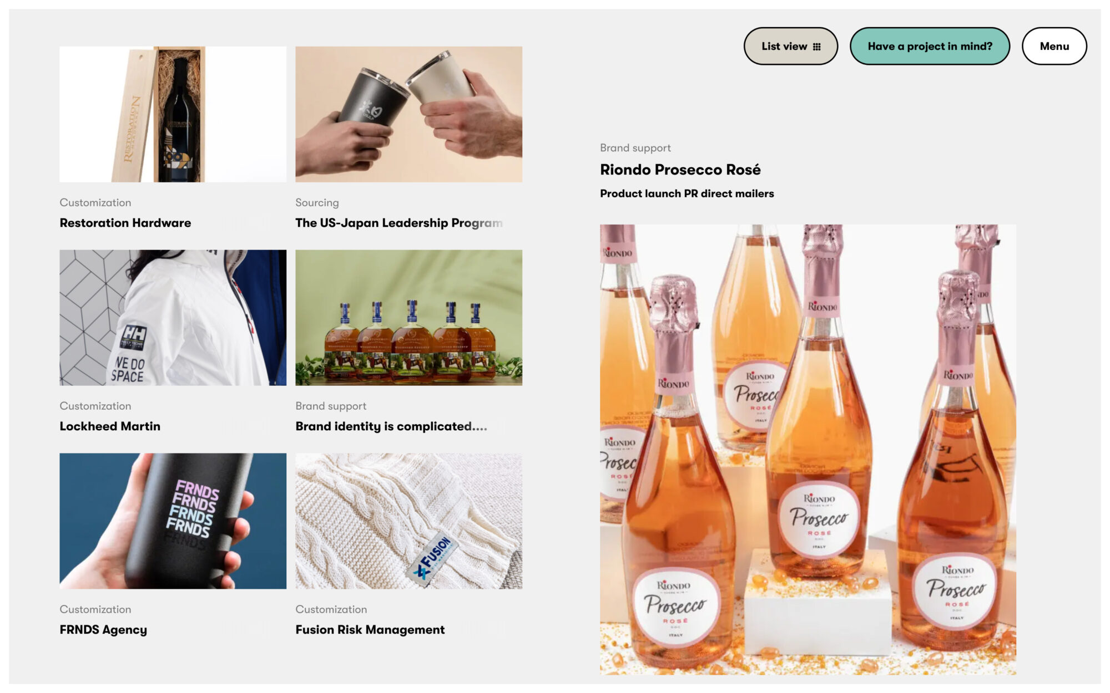Open Restoration Hardware wine box thumbnail
This screenshot has width=1110, height=693.
click(x=173, y=114)
